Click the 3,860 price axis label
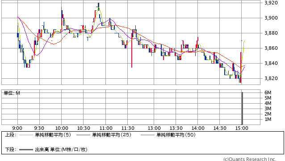 [x=271, y=48]
